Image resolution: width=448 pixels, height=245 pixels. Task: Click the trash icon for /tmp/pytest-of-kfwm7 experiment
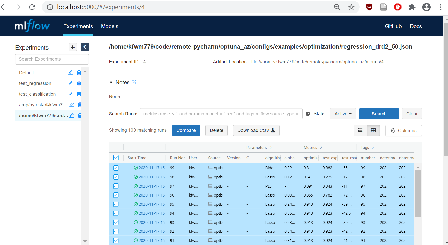pyautogui.click(x=80, y=105)
